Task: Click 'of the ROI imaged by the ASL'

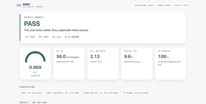Action: tap(169, 63)
